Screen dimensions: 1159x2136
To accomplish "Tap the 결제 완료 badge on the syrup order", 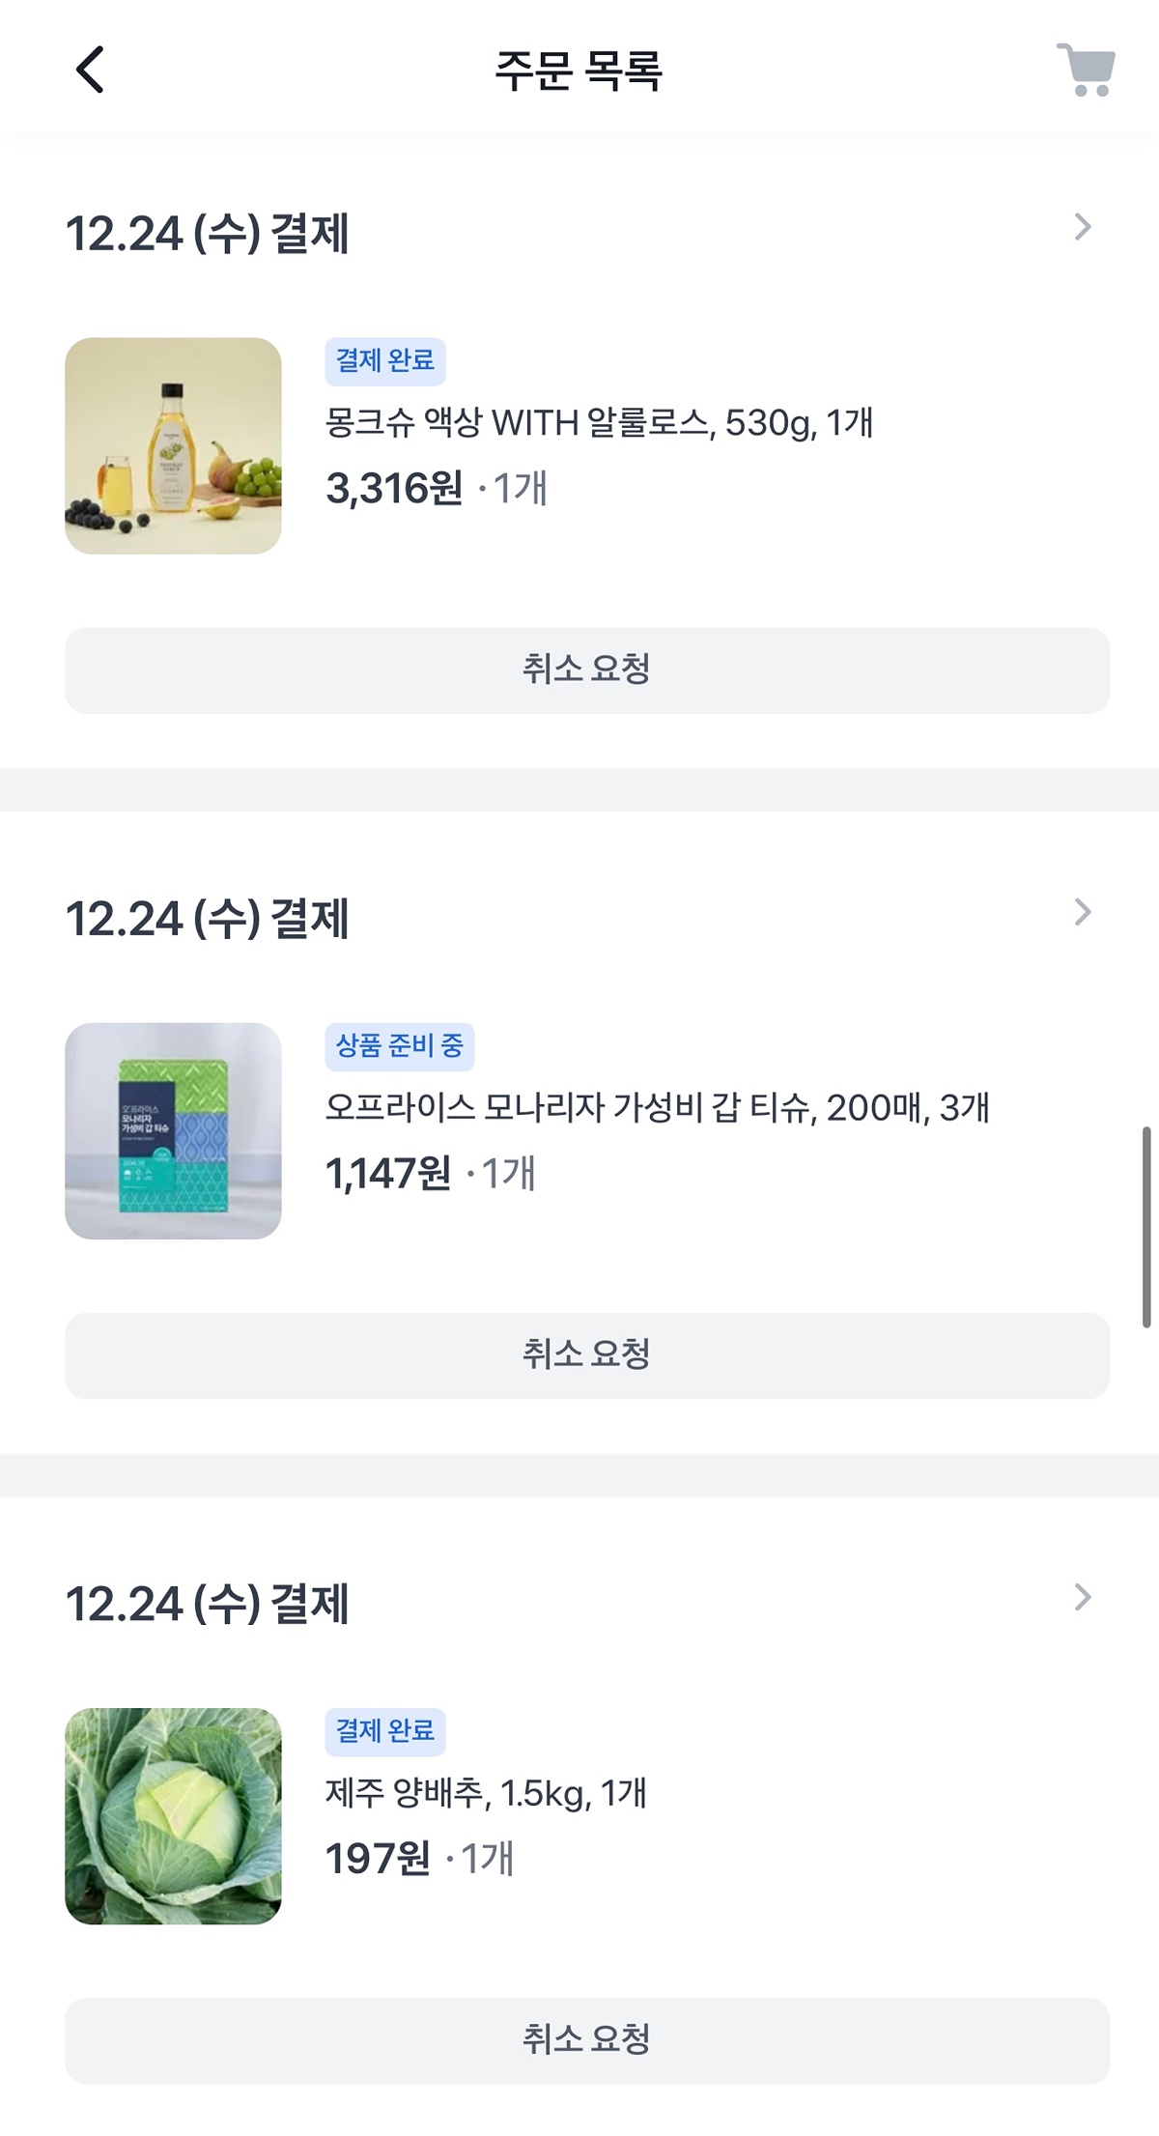I will (384, 361).
